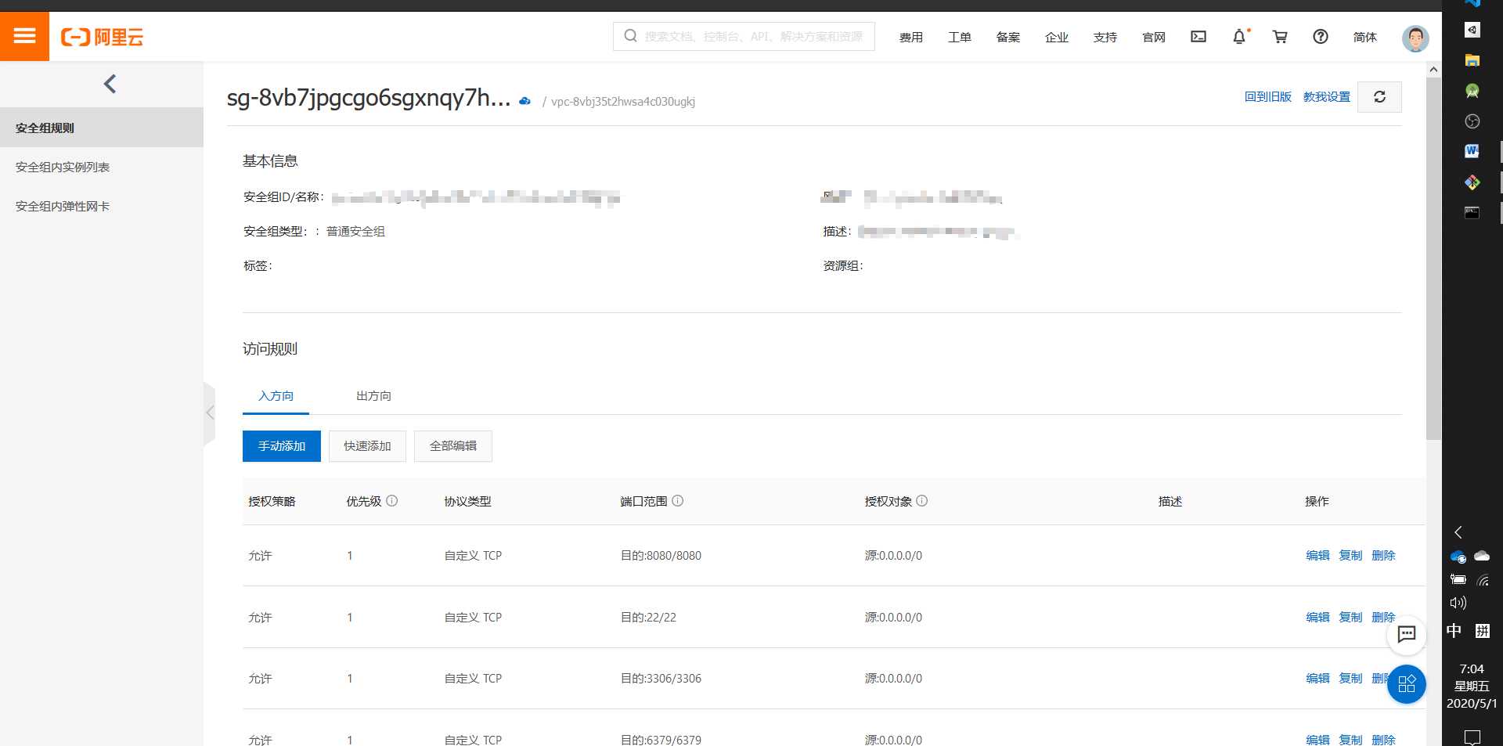The width and height of the screenshot is (1503, 746).
Task: Select 安全组规则 in the sidebar
Action: (x=102, y=128)
